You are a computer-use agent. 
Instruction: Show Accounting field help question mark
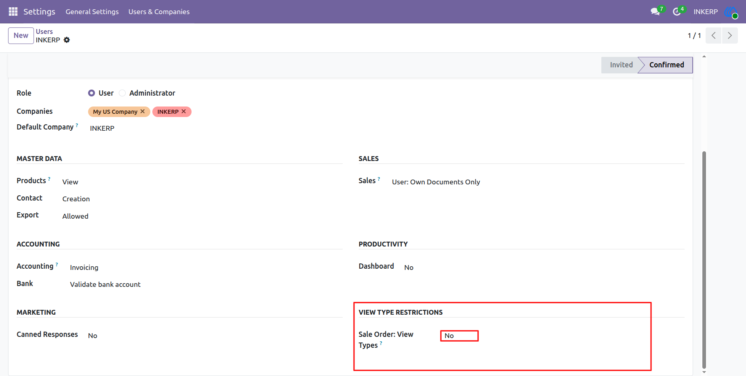57,264
